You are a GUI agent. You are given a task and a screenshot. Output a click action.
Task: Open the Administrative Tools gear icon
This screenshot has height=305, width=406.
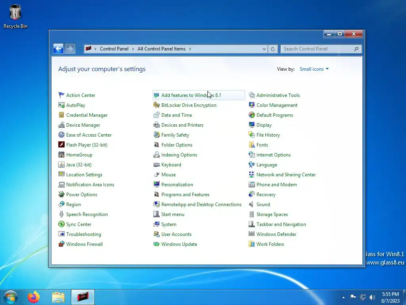[x=252, y=95]
